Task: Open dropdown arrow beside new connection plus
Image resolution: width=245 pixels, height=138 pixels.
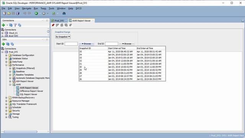Action: pos(7,25)
